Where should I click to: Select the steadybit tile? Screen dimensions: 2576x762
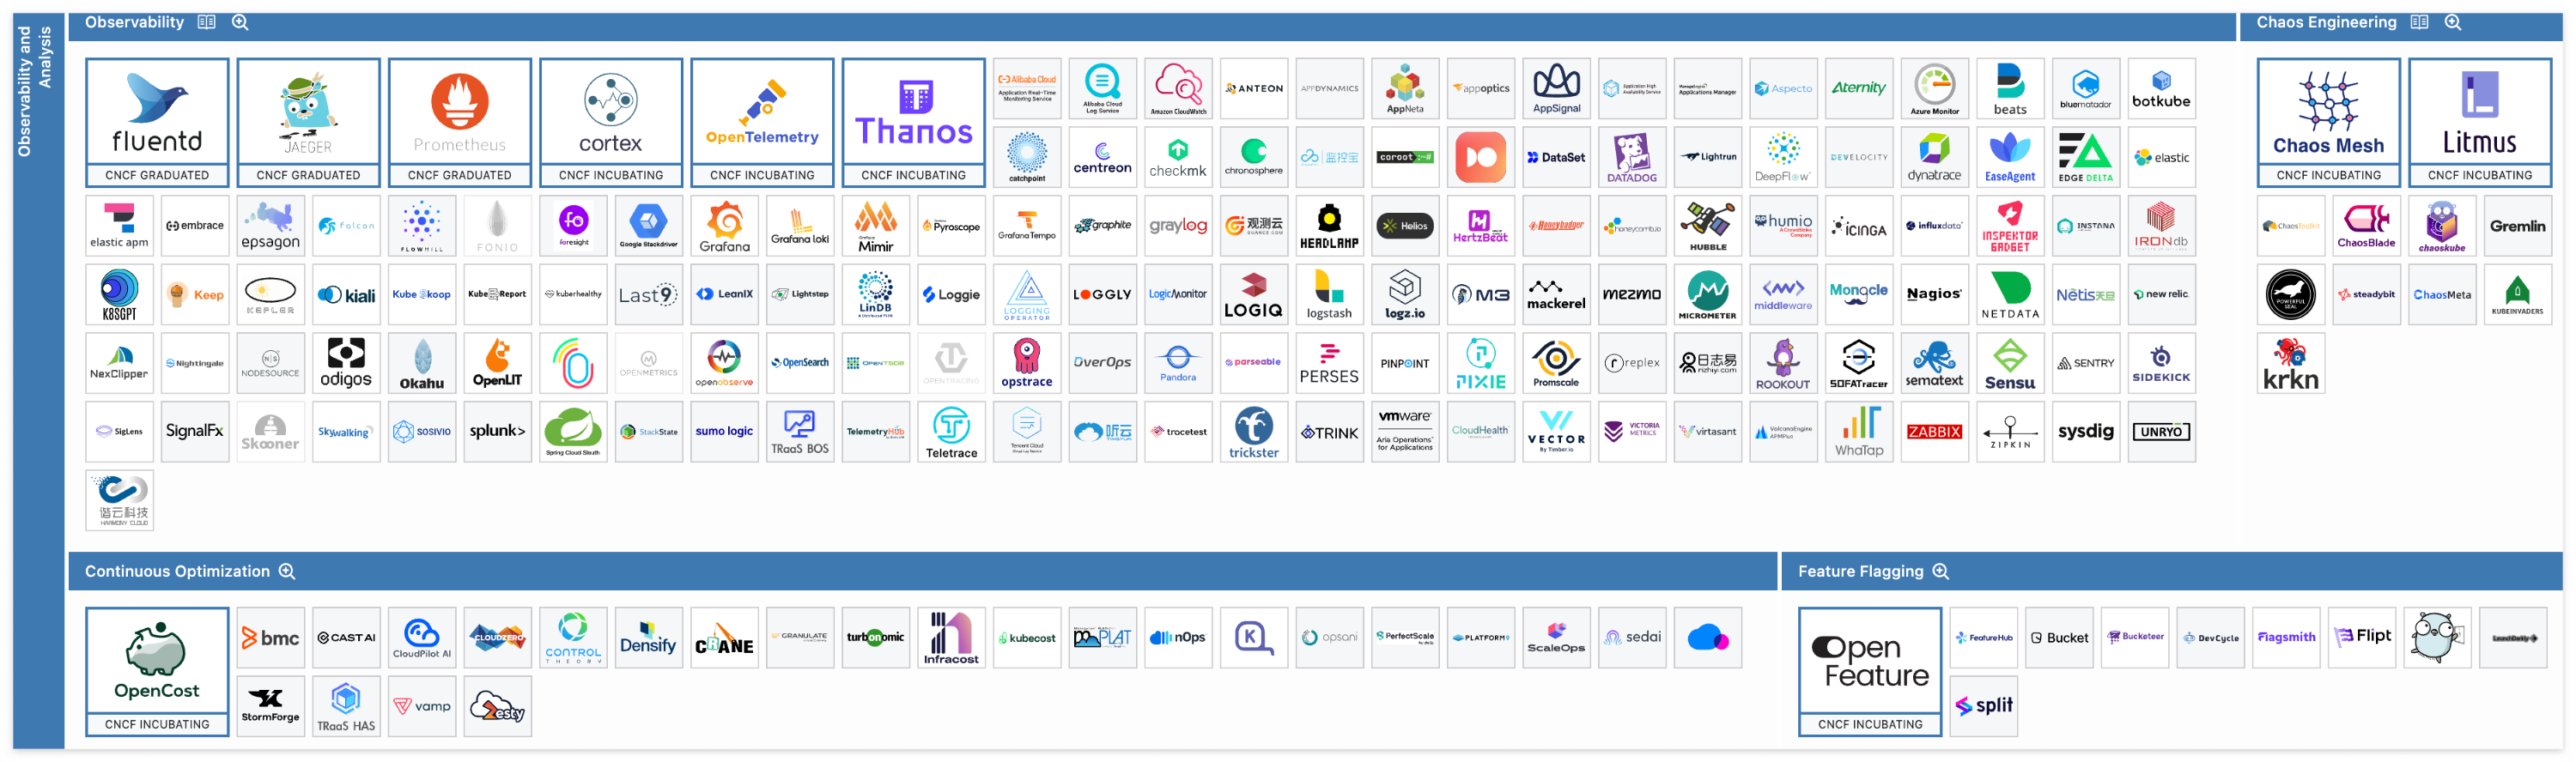point(2367,294)
